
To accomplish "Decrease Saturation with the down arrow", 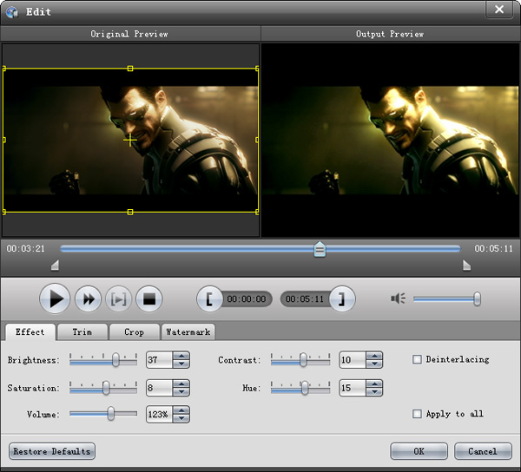I will (181, 391).
